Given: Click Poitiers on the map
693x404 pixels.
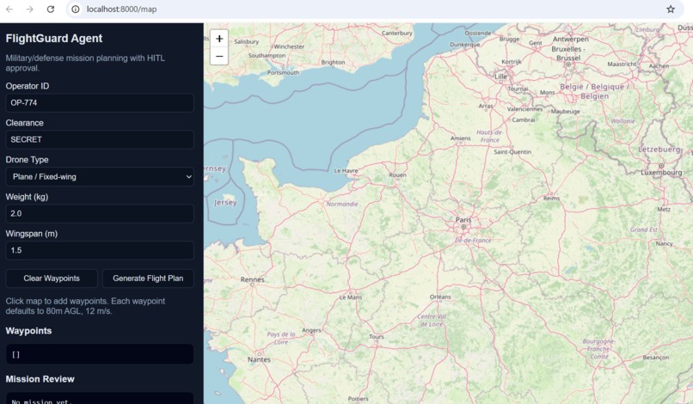Looking at the screenshot, I should (x=358, y=399).
